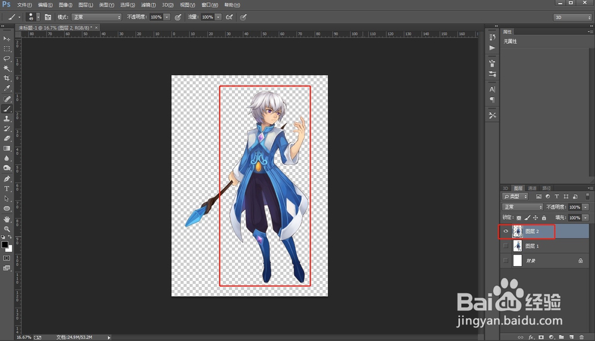Toggle layer filtering switch on or off
This screenshot has height=341, width=595.
pyautogui.click(x=587, y=196)
